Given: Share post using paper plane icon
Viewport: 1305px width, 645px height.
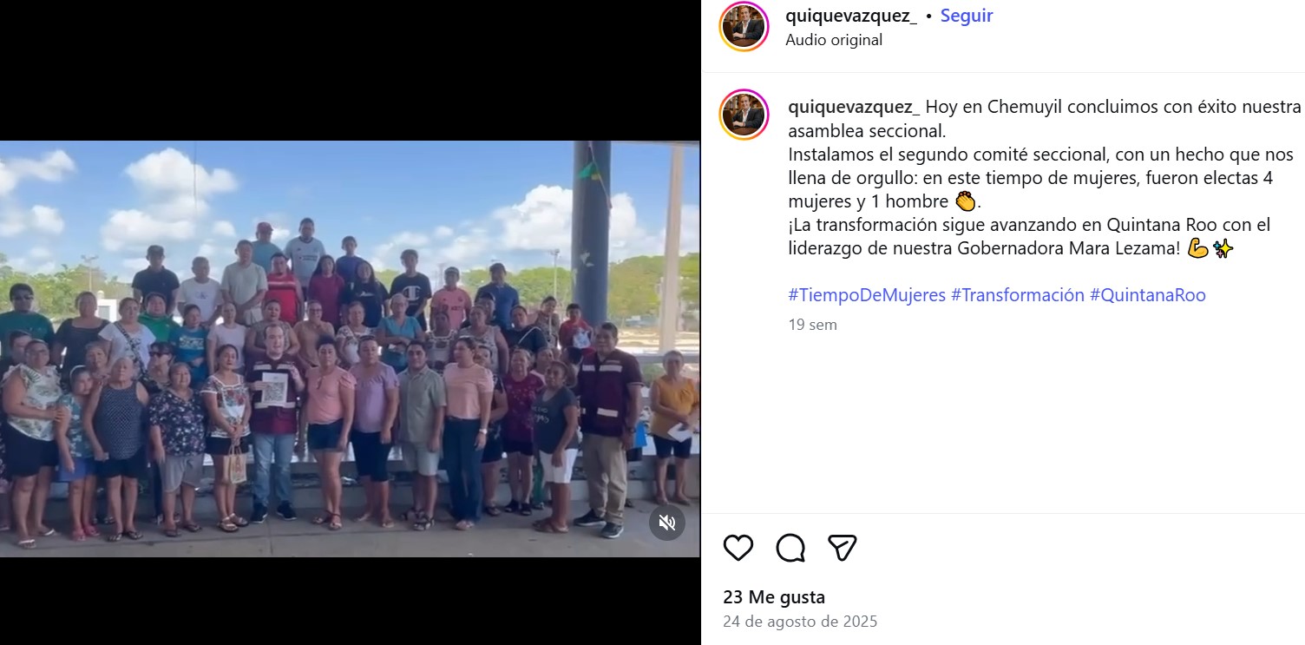Looking at the screenshot, I should pyautogui.click(x=843, y=548).
